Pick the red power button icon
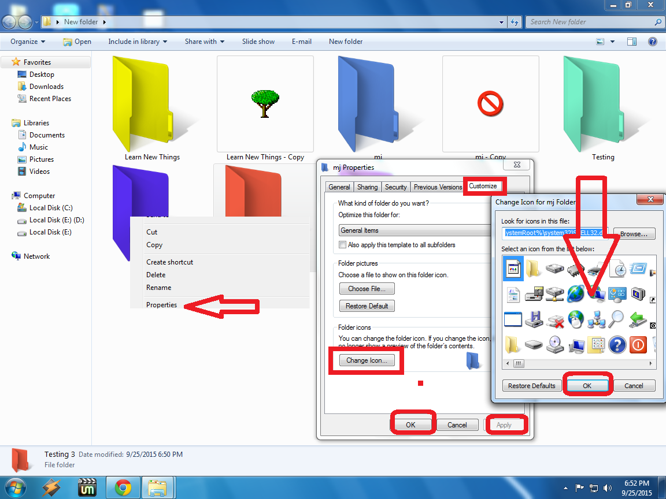 coord(637,345)
